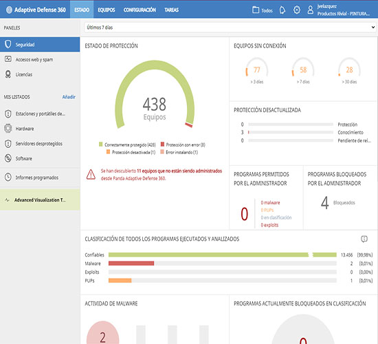
Task: Click the Protección outdated bar row
Action: click(299, 125)
